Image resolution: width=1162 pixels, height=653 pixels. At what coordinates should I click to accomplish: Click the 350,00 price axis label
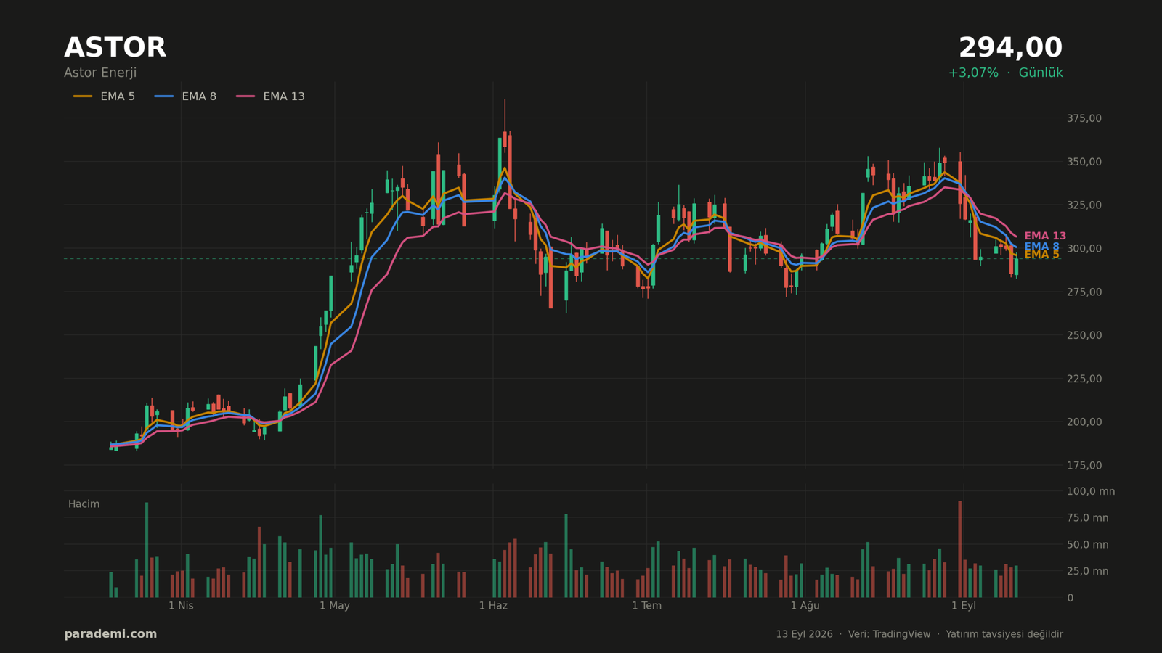(x=1084, y=162)
